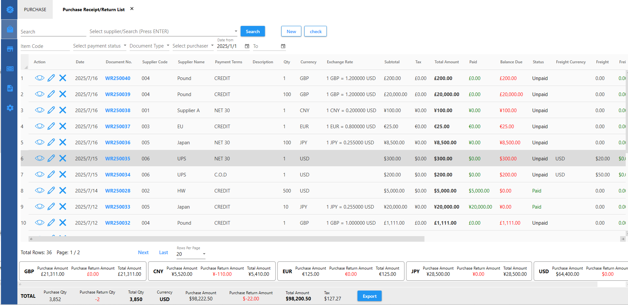This screenshot has height=305, width=628.
Task: Open document link WR250033
Action: click(118, 207)
